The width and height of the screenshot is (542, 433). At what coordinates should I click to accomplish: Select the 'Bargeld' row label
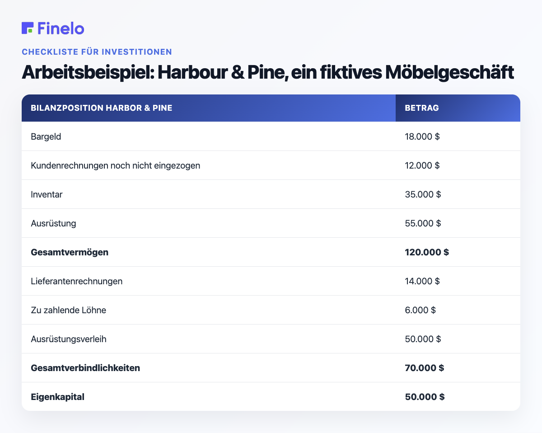click(x=46, y=136)
